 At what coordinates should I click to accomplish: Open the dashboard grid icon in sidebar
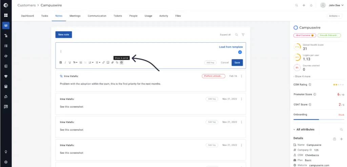[6, 15]
